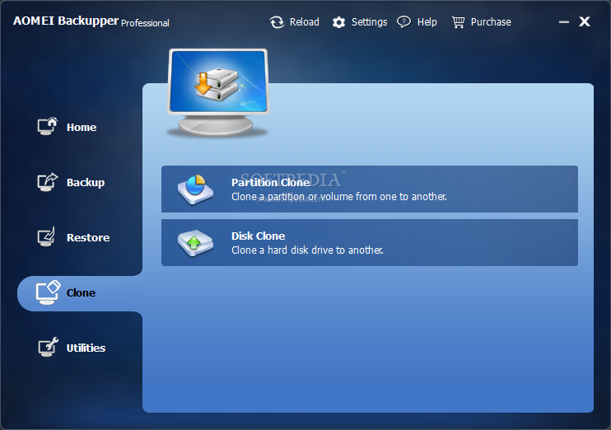Minimize the AOMEI Backupper window
This screenshot has height=430, width=611.
564,22
